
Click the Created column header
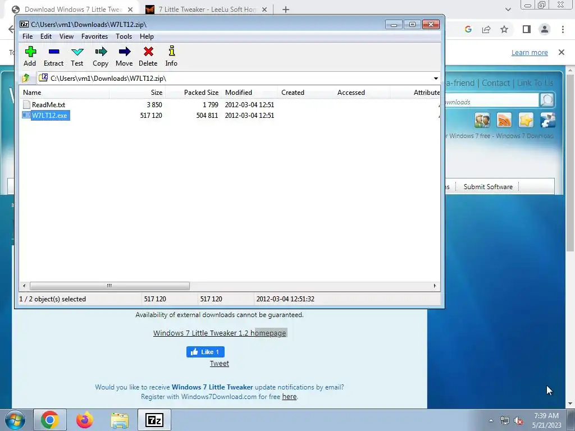305,93
